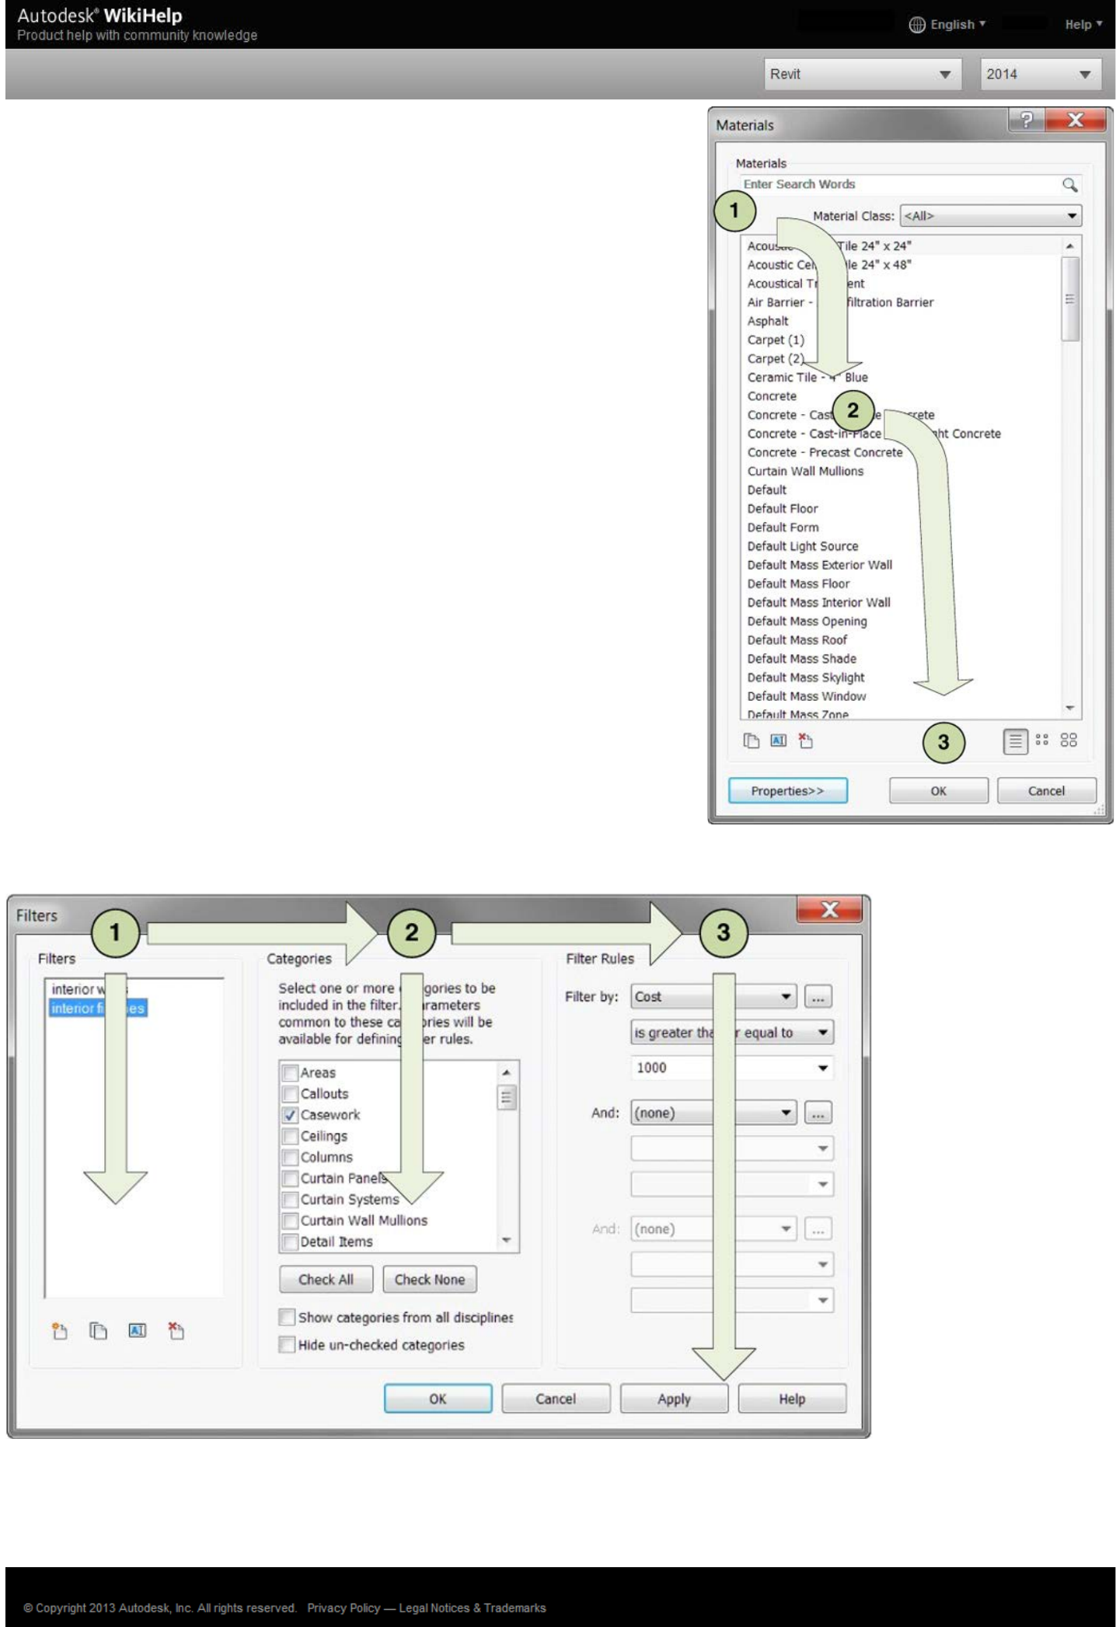Enable Hide un-checked categories

(x=287, y=1345)
